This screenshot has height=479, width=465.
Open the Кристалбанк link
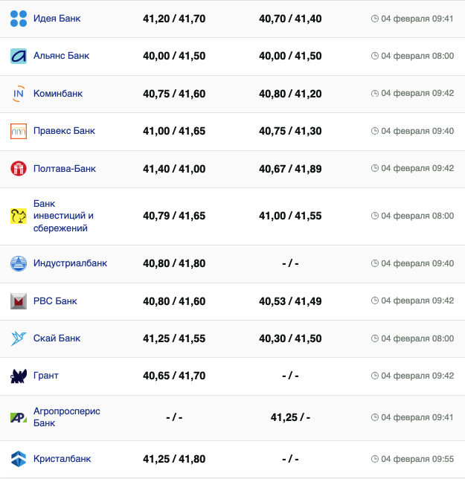coord(62,459)
